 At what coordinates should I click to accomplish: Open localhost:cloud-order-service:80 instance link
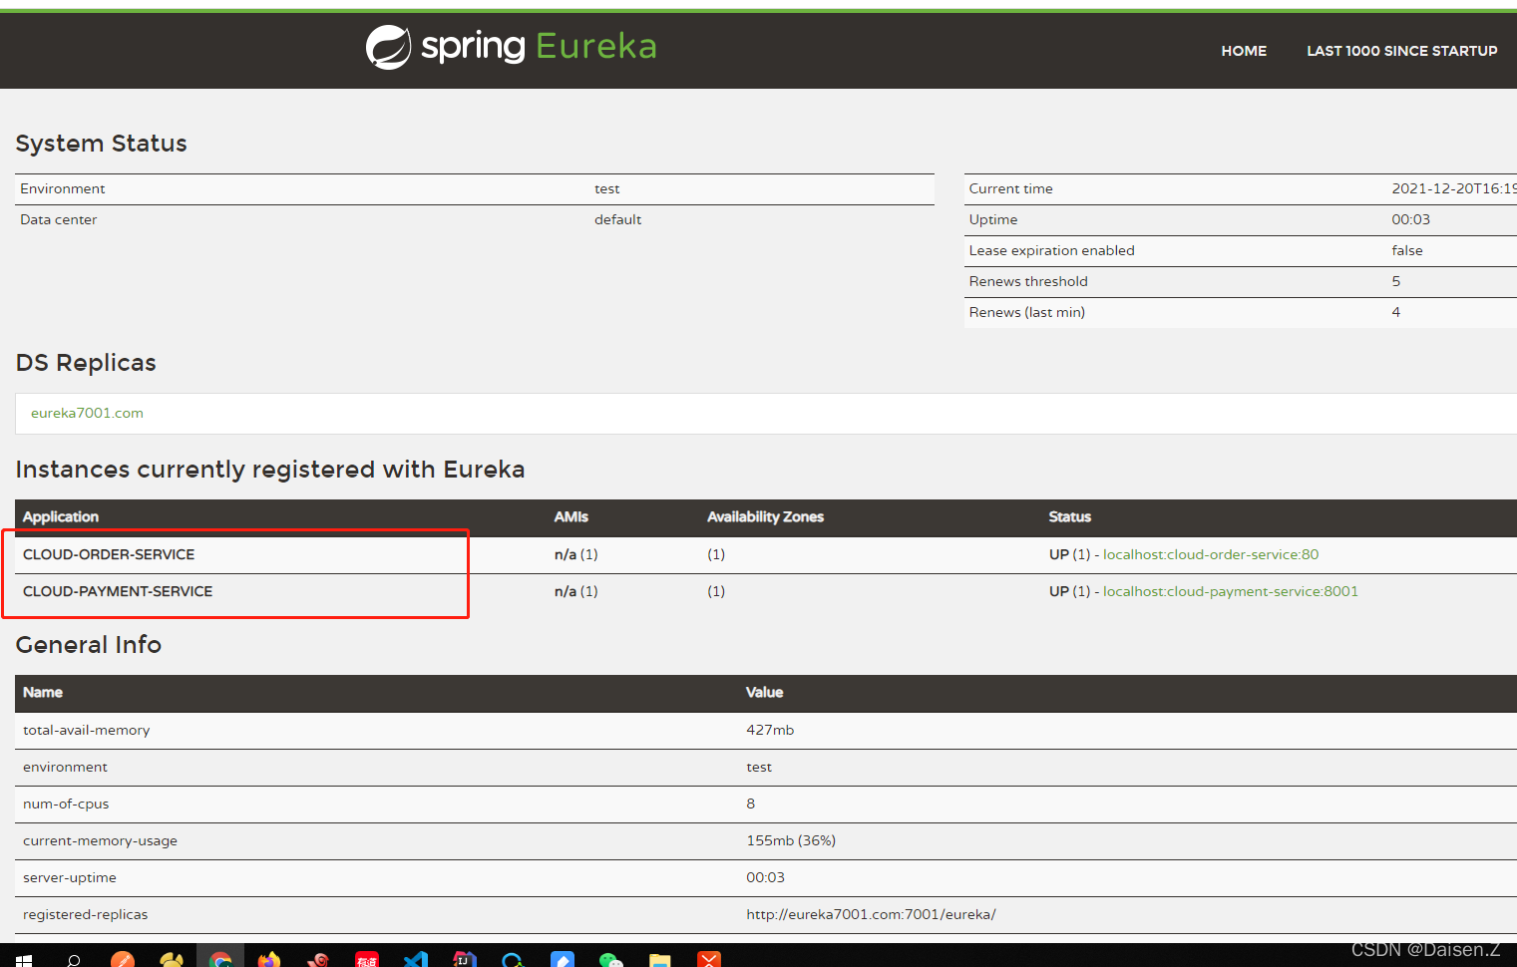pos(1211,554)
